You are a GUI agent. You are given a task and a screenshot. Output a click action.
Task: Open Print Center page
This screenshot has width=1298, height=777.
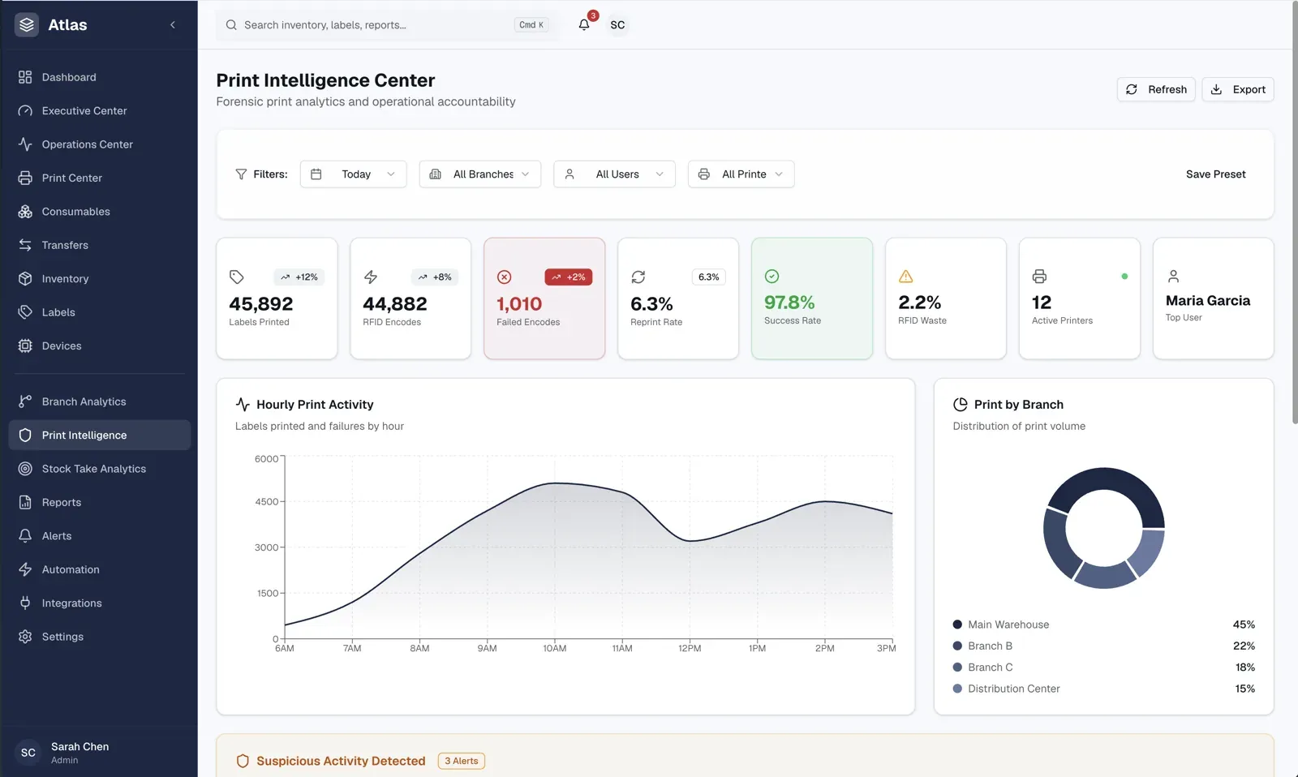[100, 178]
